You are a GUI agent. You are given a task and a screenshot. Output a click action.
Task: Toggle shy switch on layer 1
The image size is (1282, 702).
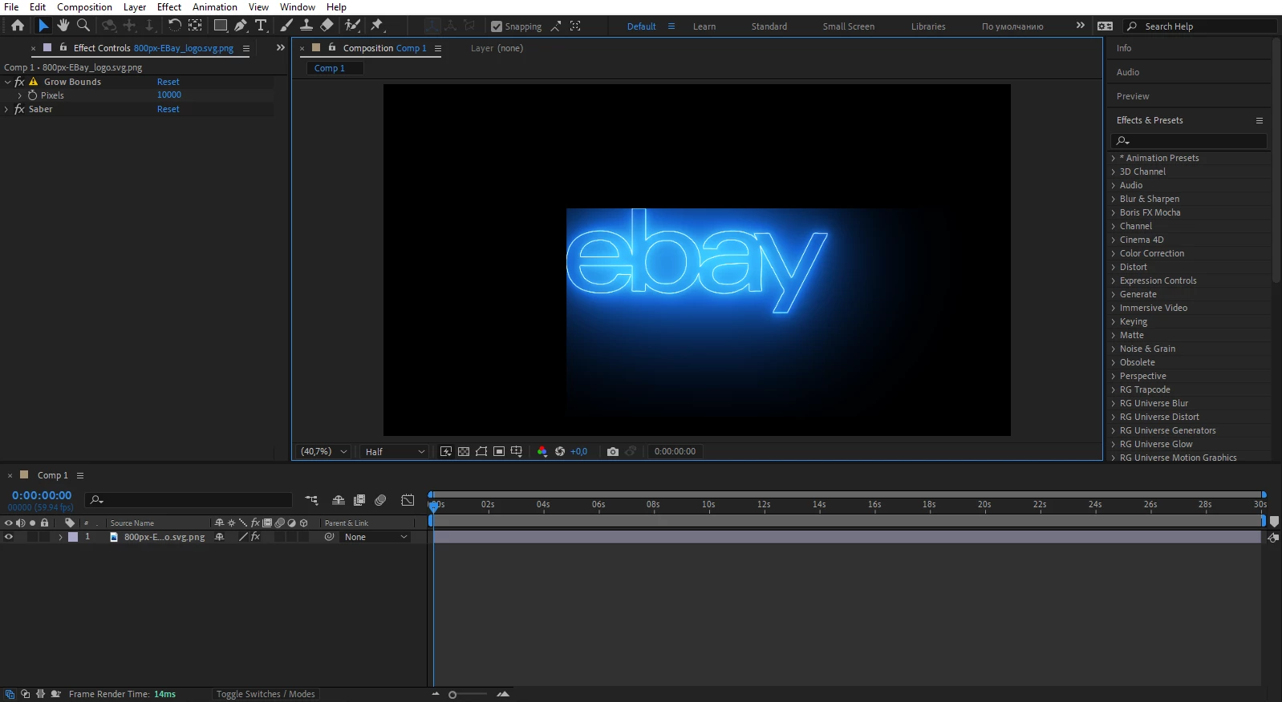219,537
